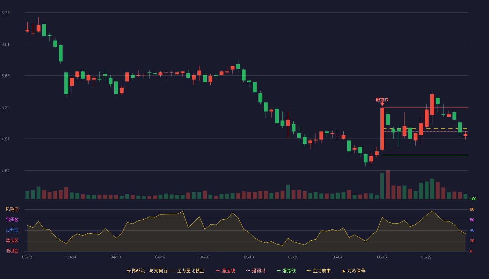Click the 4.97 price axis label
Screen dimensions: 489x279
coord(6,139)
